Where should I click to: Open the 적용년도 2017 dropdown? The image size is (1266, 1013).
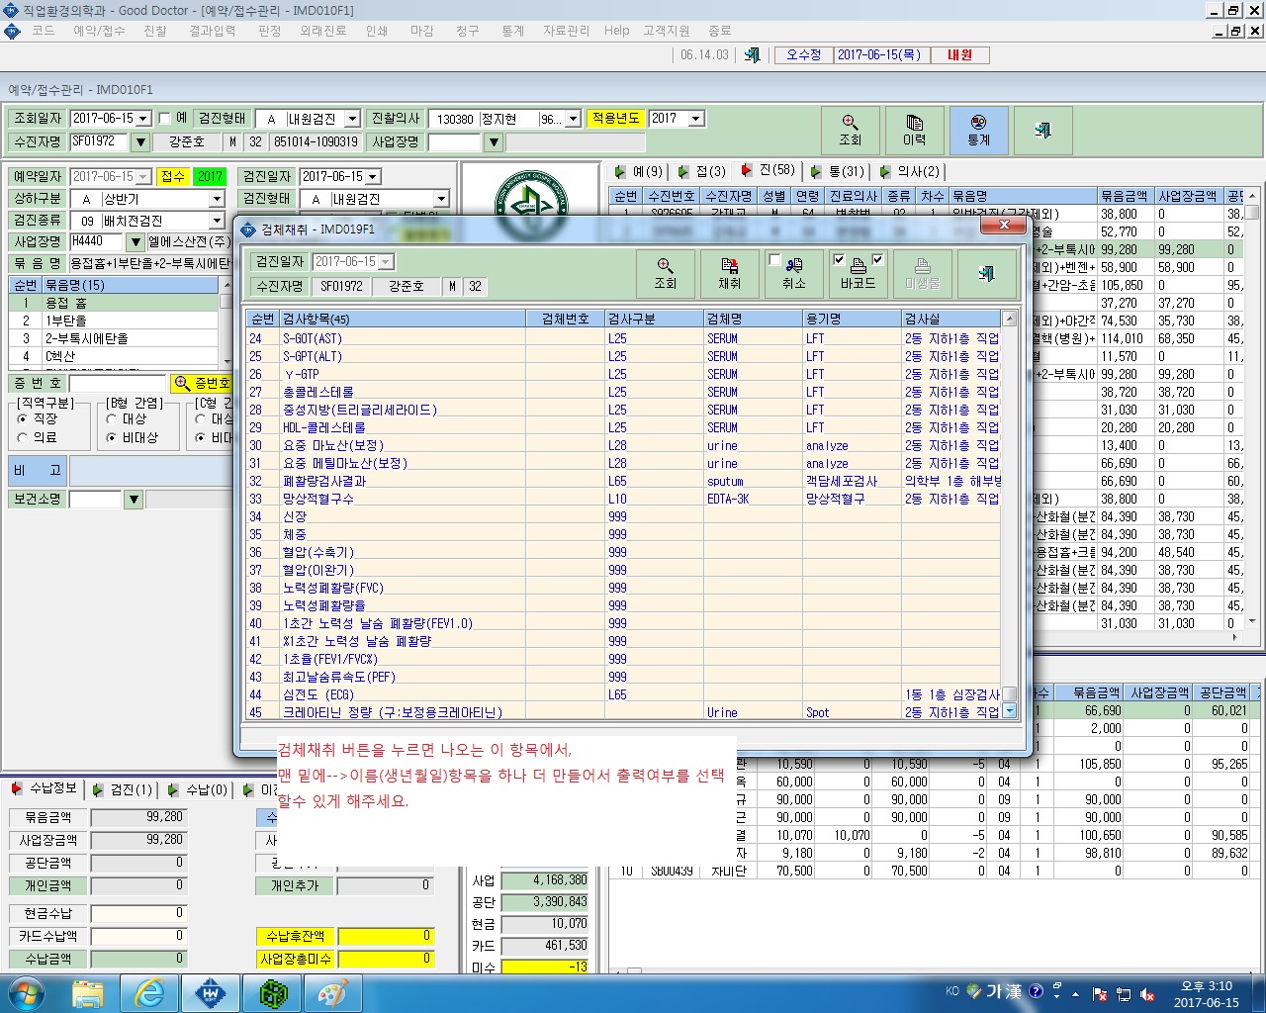coord(696,119)
